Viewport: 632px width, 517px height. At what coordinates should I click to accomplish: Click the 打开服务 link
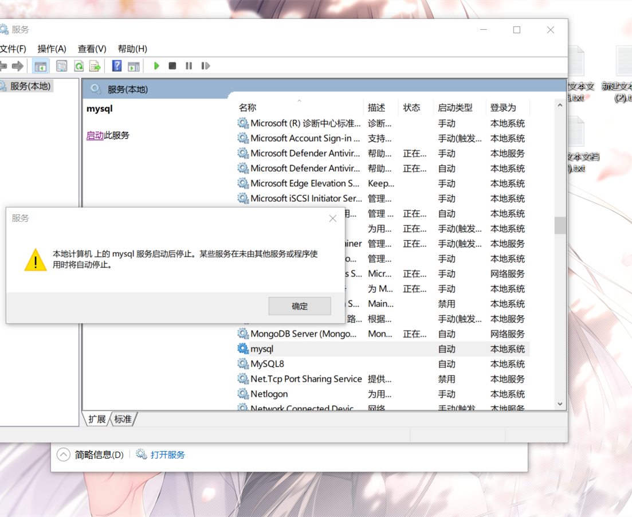coord(168,455)
